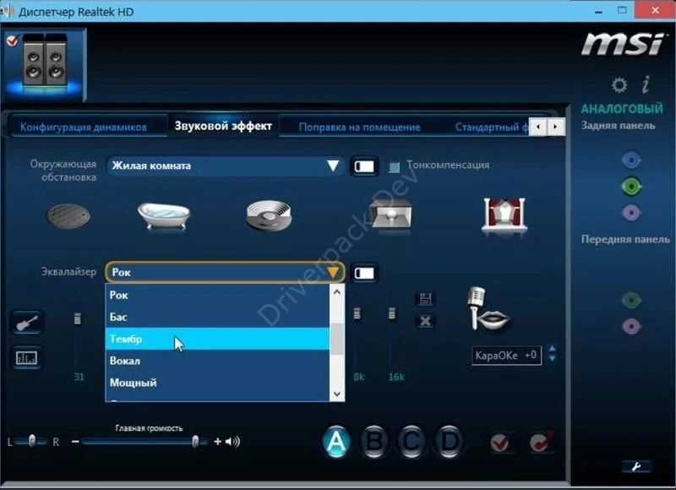Select preset profile D
Image resolution: width=676 pixels, height=490 pixels.
tap(449, 442)
